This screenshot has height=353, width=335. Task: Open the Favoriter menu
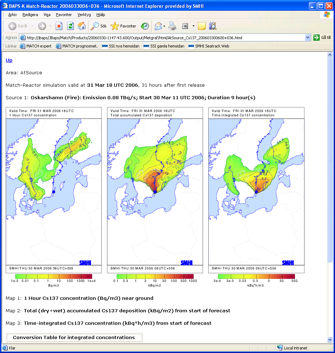(x=64, y=15)
